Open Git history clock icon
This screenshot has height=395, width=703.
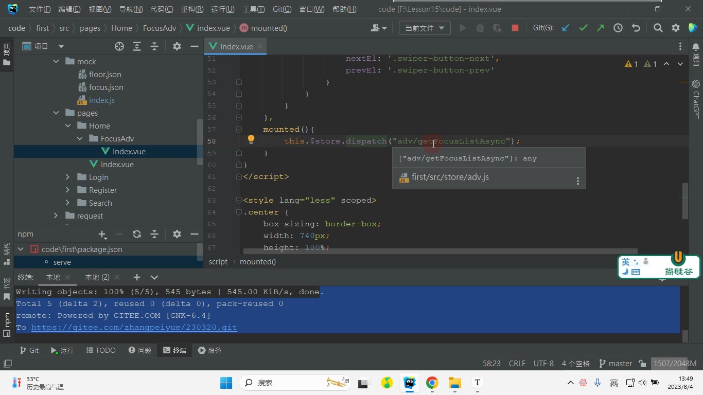pos(618,28)
